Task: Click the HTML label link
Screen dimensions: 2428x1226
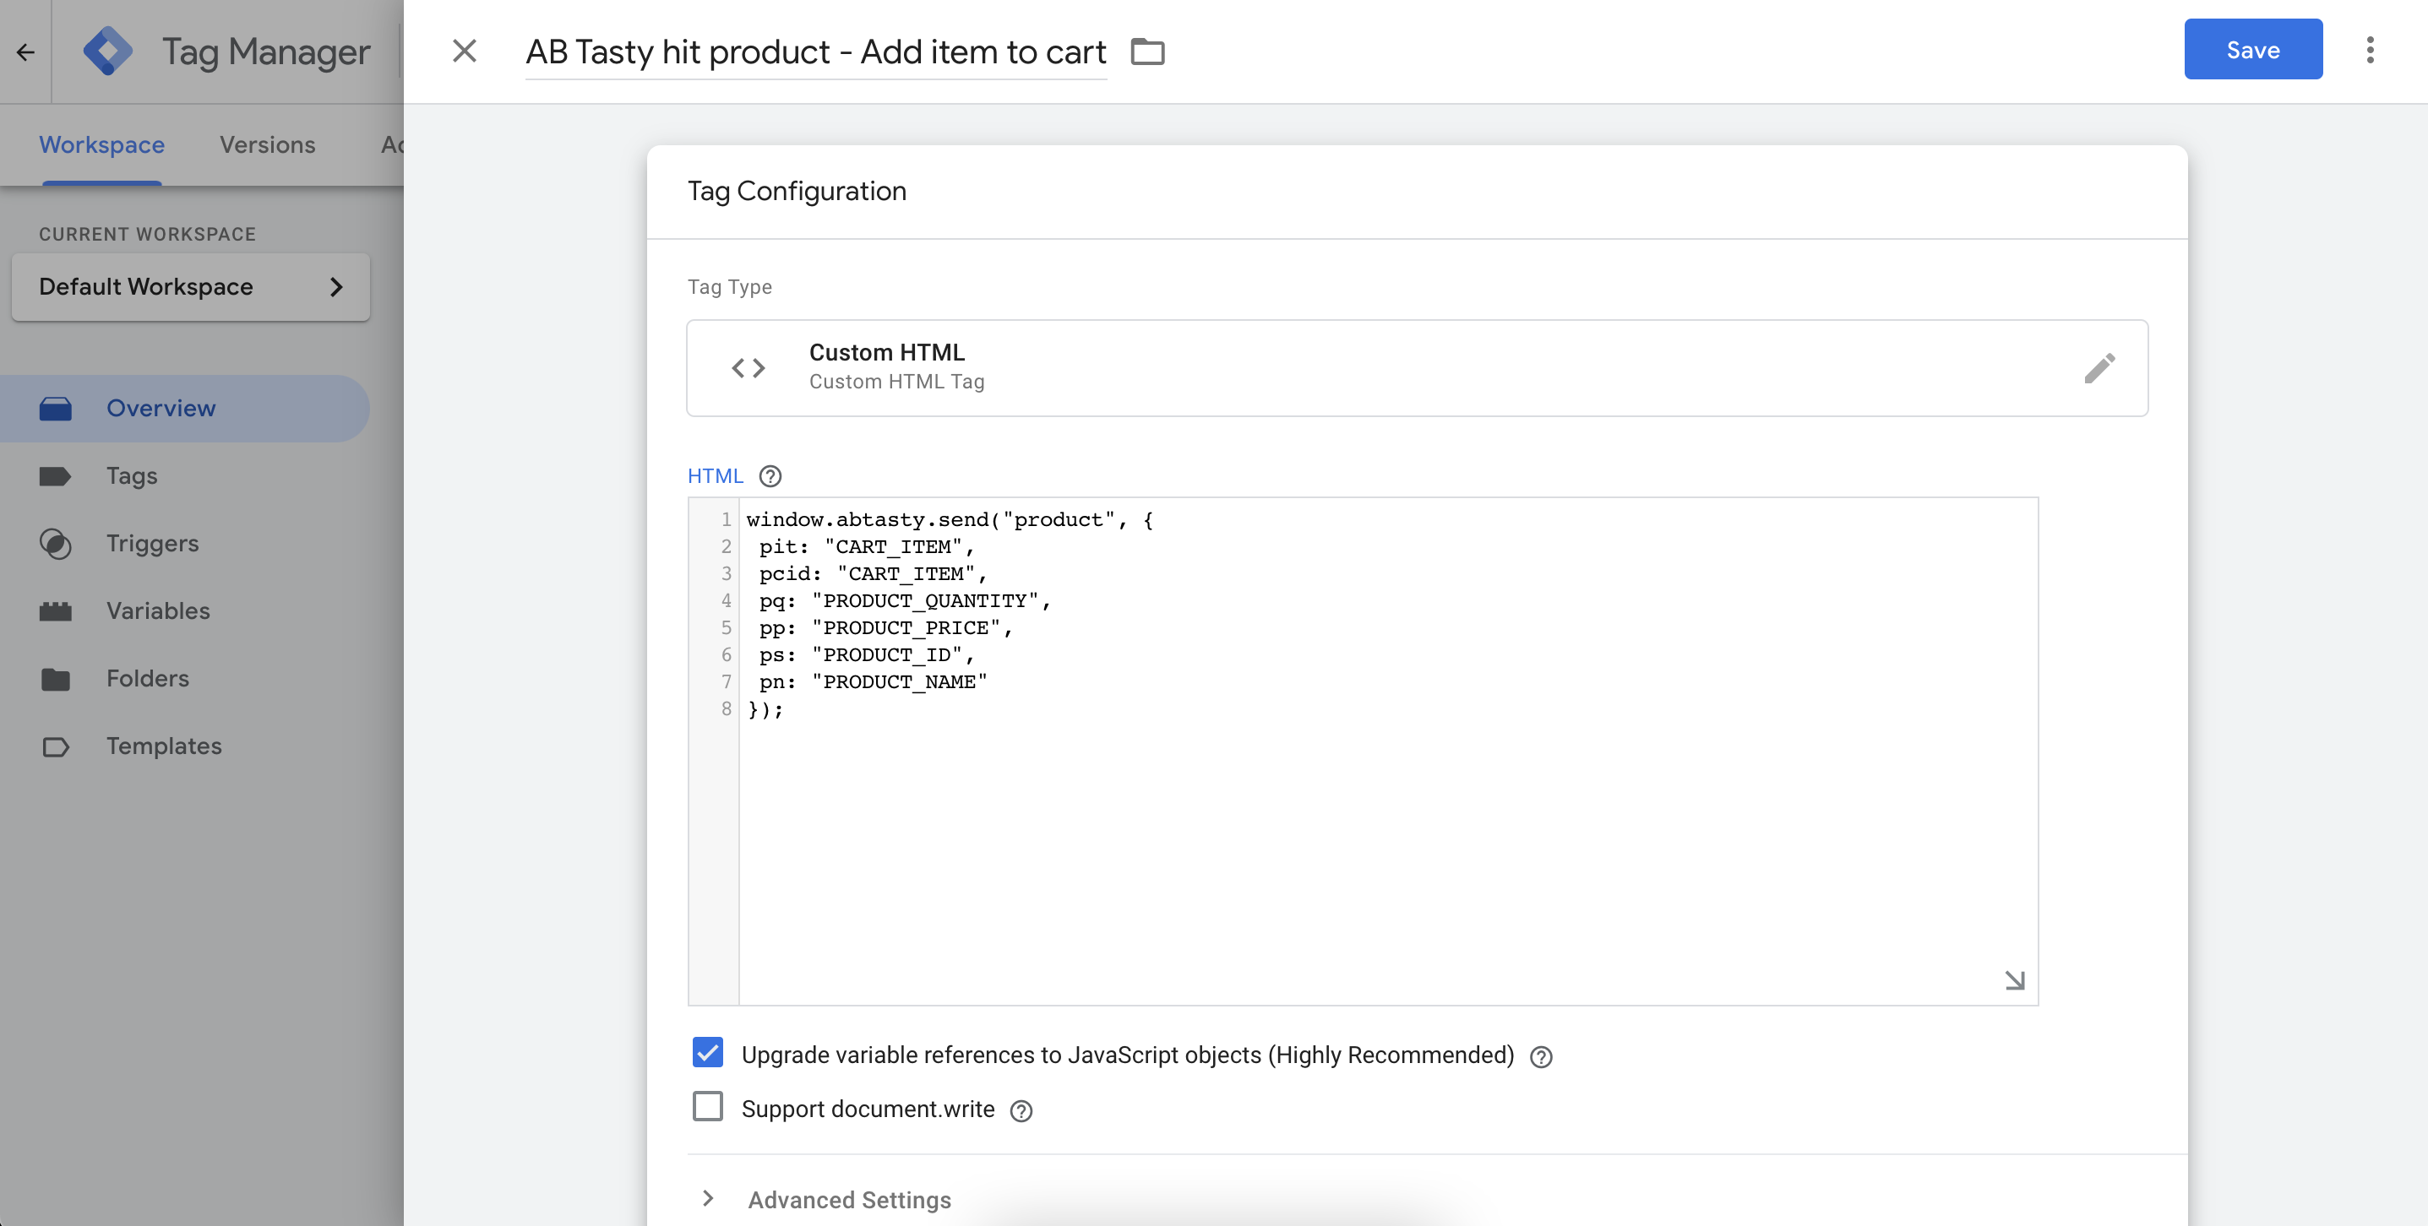Action: tap(716, 476)
